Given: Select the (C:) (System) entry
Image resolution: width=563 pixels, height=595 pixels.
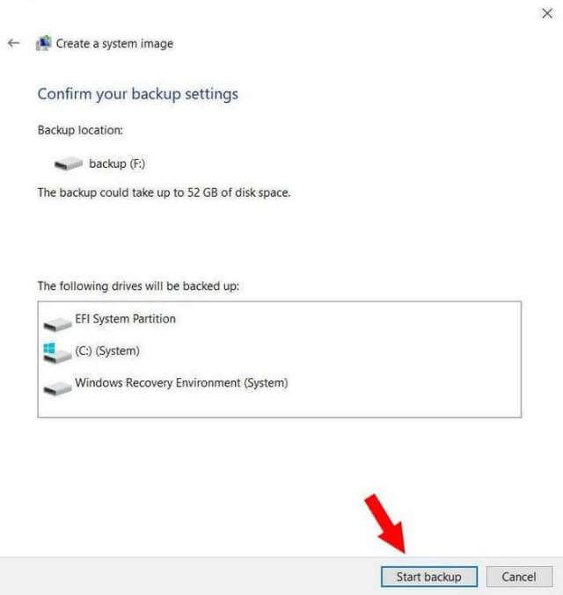Looking at the screenshot, I should pos(107,351).
